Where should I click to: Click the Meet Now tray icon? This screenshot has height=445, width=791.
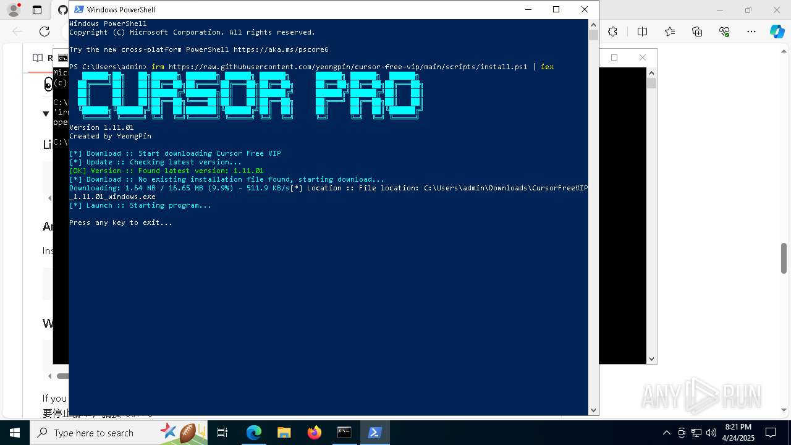pyautogui.click(x=682, y=433)
